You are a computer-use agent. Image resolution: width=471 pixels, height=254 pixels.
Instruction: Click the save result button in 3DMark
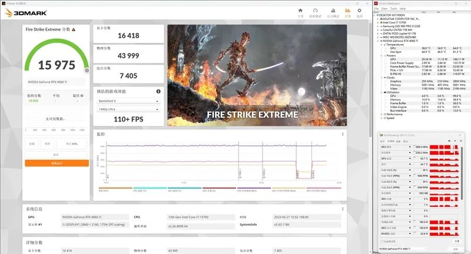[x=48, y=143]
